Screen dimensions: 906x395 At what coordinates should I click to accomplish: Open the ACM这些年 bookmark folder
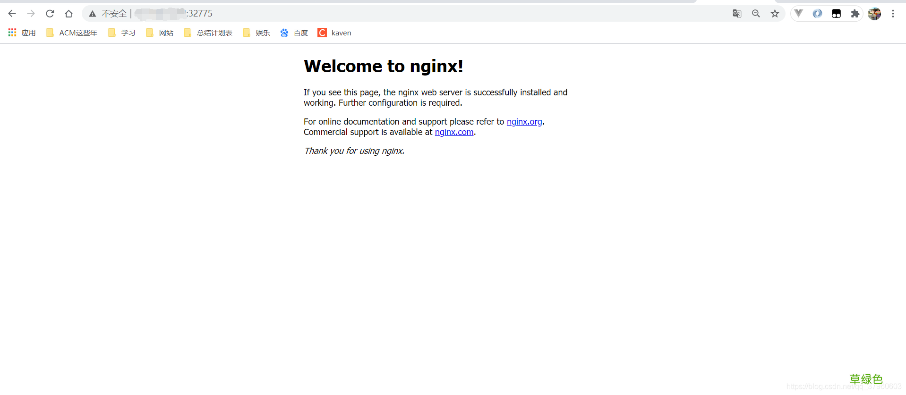(x=72, y=33)
